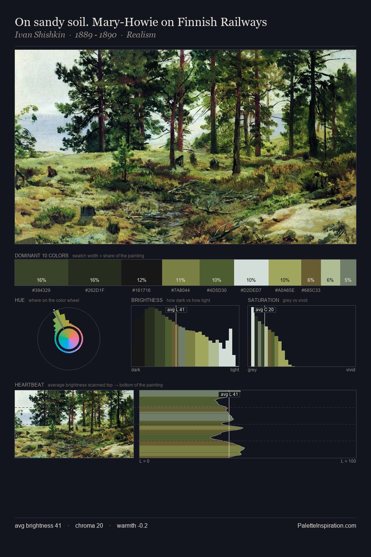
Task: Click the 'avg brightness 41' footer stat
Action: point(38,525)
